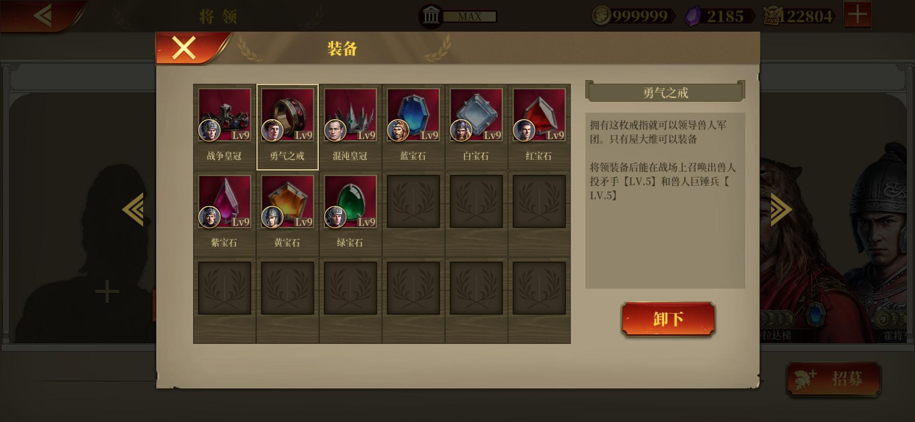The height and width of the screenshot is (422, 915).
Task: Select the 绿宝石 green gem item
Action: (x=350, y=214)
